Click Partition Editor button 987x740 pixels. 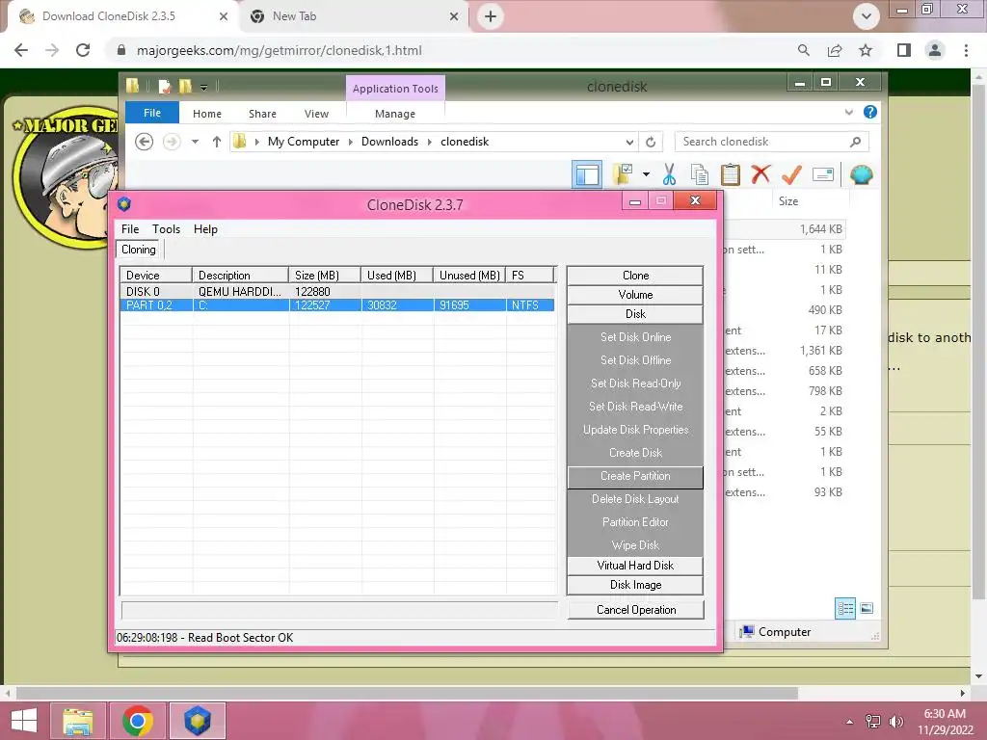(635, 522)
